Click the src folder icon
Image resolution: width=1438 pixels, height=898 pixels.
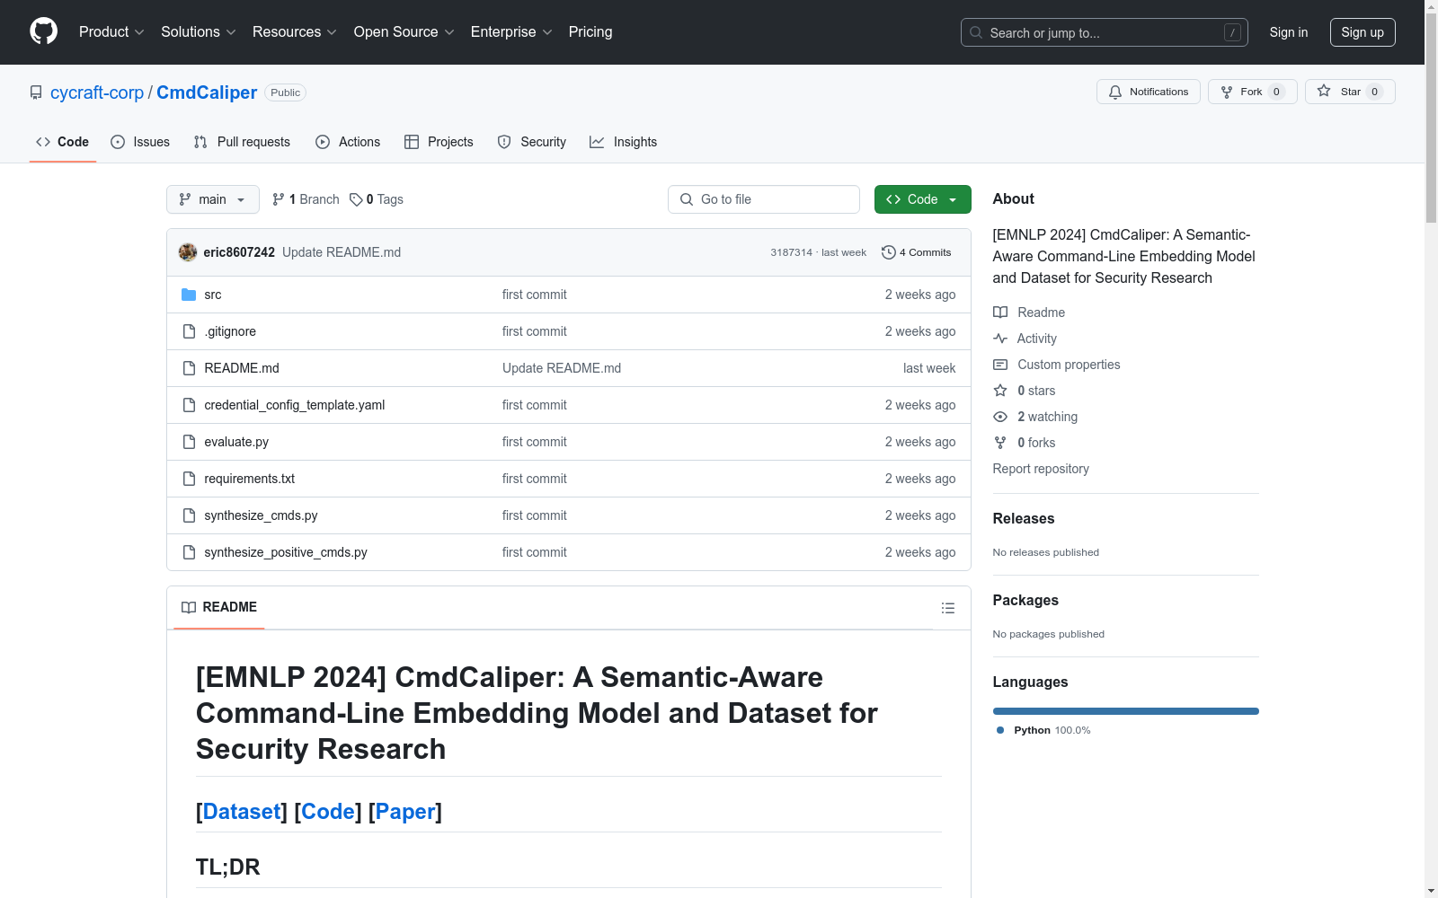pos(189,295)
